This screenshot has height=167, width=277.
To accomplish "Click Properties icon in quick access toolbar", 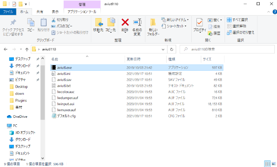I will point(14,4).
